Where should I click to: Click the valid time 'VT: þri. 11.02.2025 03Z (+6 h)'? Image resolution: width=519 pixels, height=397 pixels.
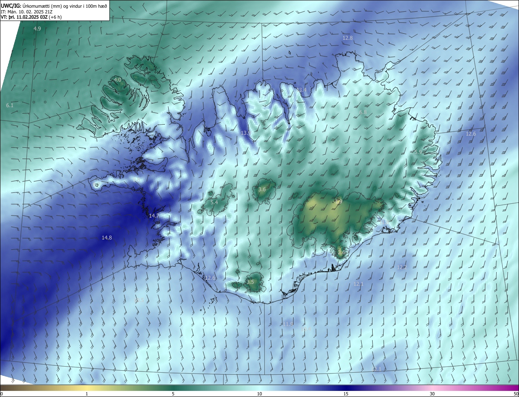point(31,17)
